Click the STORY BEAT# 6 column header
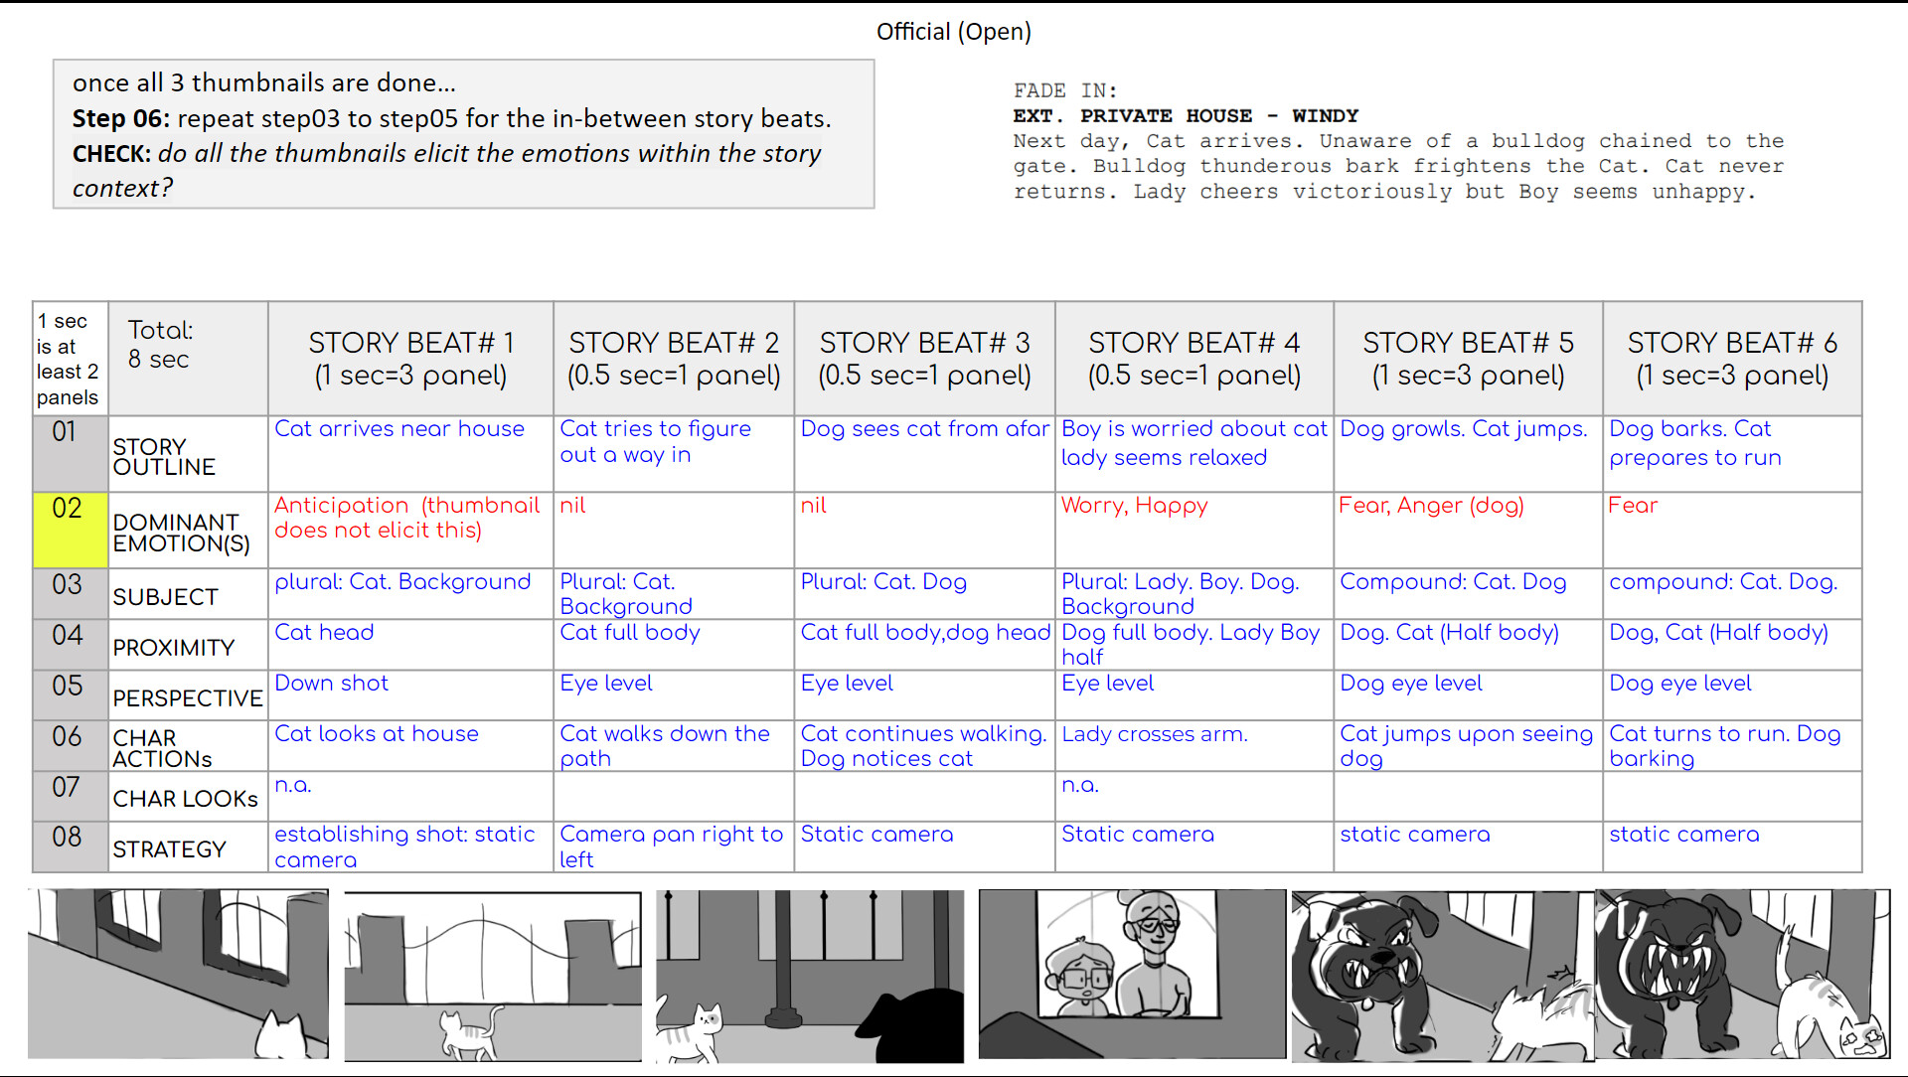1908x1077 pixels. tap(1731, 358)
